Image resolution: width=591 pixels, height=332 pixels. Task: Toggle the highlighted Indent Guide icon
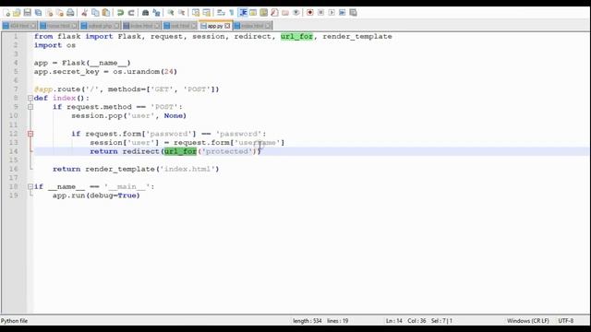tap(243, 13)
